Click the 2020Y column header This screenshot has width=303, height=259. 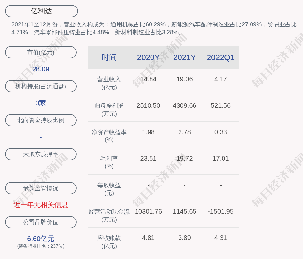click(x=149, y=57)
